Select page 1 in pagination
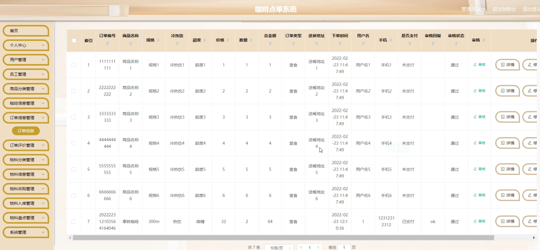This screenshot has height=250, width=540. click(x=310, y=247)
